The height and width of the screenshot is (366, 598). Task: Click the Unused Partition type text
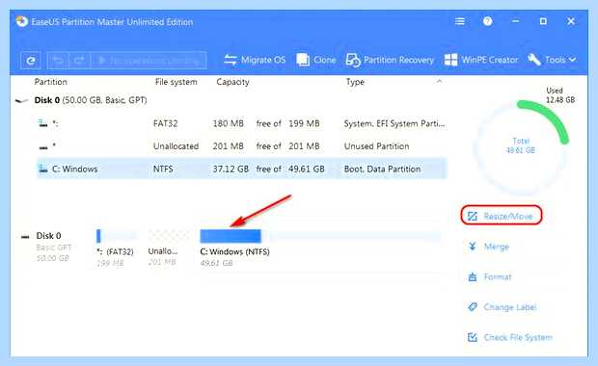pos(376,146)
